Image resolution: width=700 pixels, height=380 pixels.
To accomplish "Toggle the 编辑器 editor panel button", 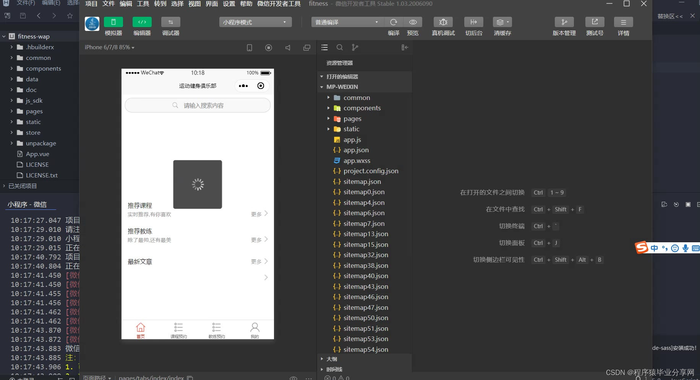I will 142,22.
